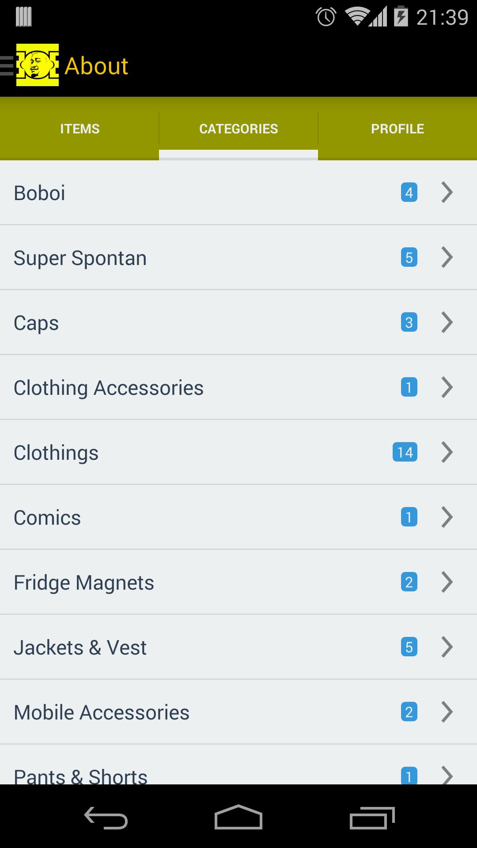Select the CATEGORIES tab
Screen dimensions: 477x848
coord(238,129)
